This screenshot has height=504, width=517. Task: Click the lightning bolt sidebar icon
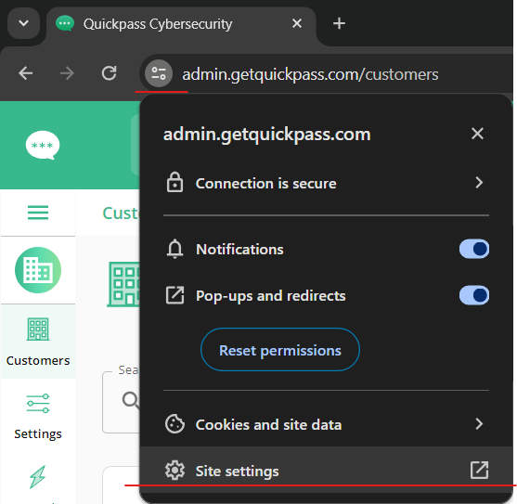coord(37,477)
